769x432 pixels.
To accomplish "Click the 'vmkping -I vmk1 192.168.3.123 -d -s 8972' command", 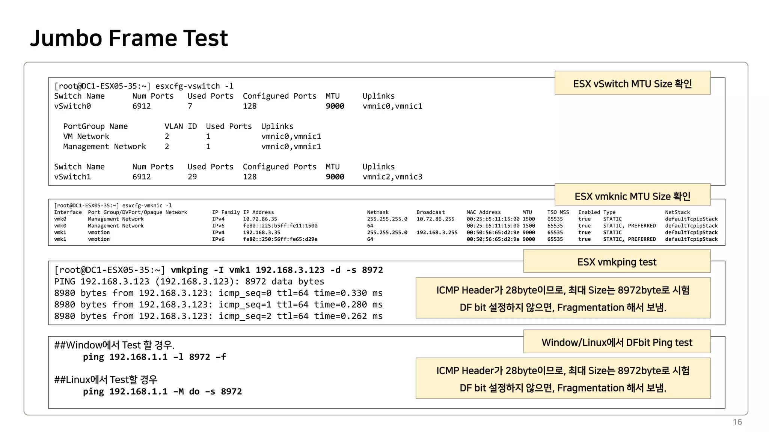I will point(277,270).
